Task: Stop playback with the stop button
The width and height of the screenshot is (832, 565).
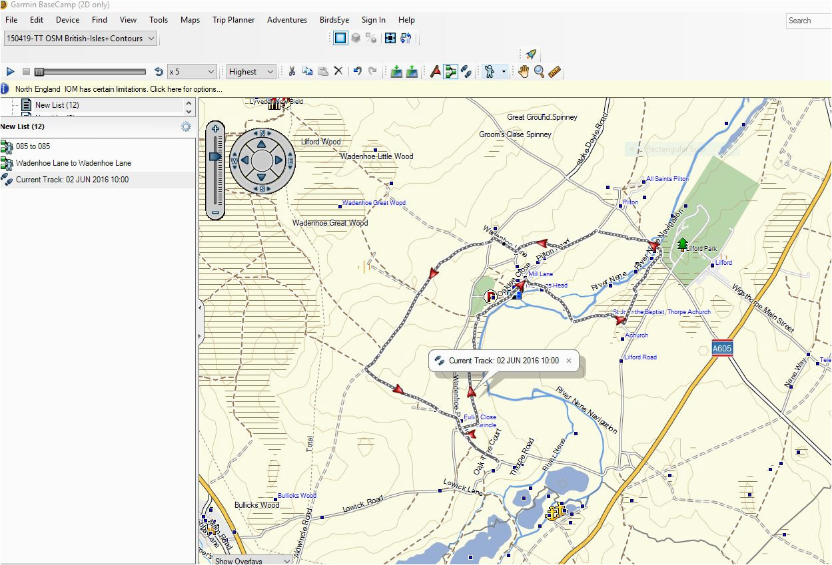Action: coord(27,71)
